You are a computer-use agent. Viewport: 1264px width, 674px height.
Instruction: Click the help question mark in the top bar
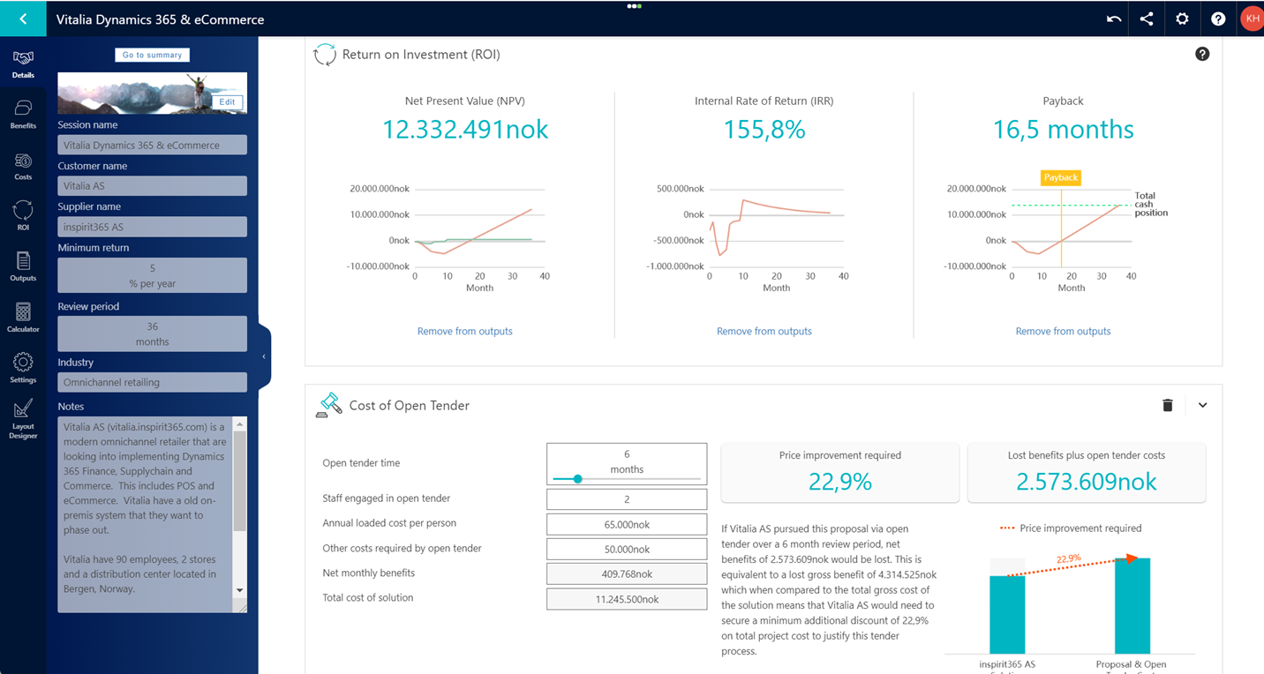pos(1218,19)
